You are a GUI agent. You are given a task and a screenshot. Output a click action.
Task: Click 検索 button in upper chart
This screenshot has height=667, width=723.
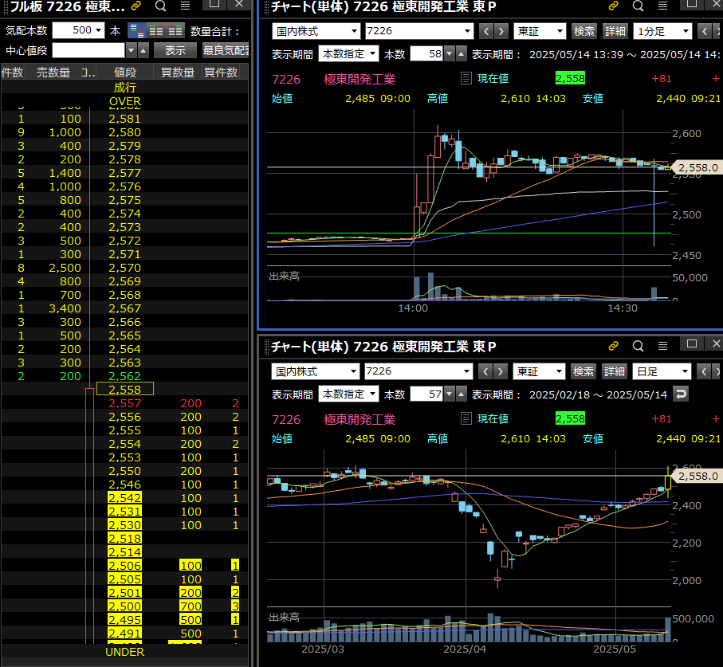584,31
